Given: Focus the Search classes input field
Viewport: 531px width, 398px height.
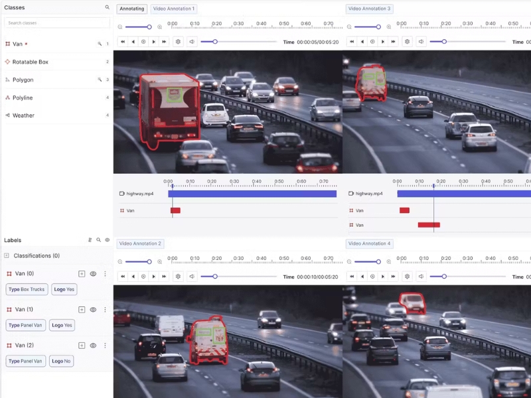Looking at the screenshot, I should point(57,23).
